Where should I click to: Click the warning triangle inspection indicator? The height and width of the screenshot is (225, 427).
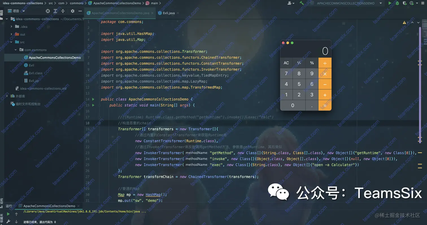point(404,22)
